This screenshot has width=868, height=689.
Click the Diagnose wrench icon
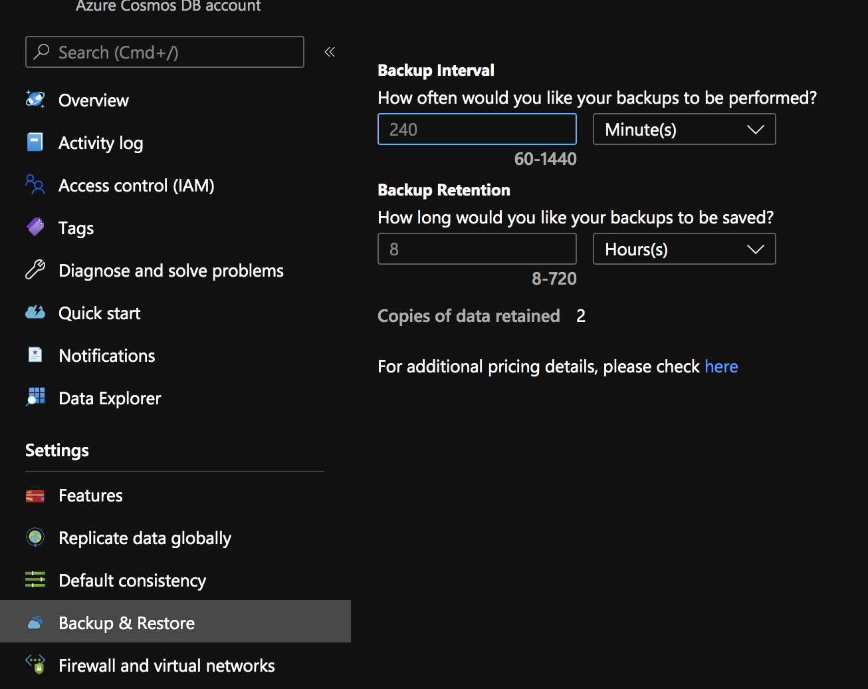[35, 270]
